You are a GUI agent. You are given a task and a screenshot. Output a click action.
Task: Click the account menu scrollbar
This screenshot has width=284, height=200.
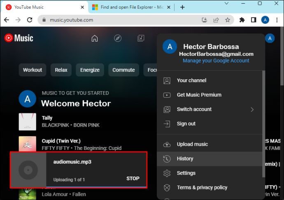[263, 124]
